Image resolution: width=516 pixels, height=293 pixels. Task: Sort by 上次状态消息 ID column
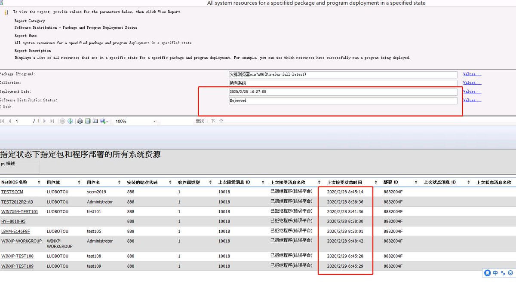coord(469,183)
